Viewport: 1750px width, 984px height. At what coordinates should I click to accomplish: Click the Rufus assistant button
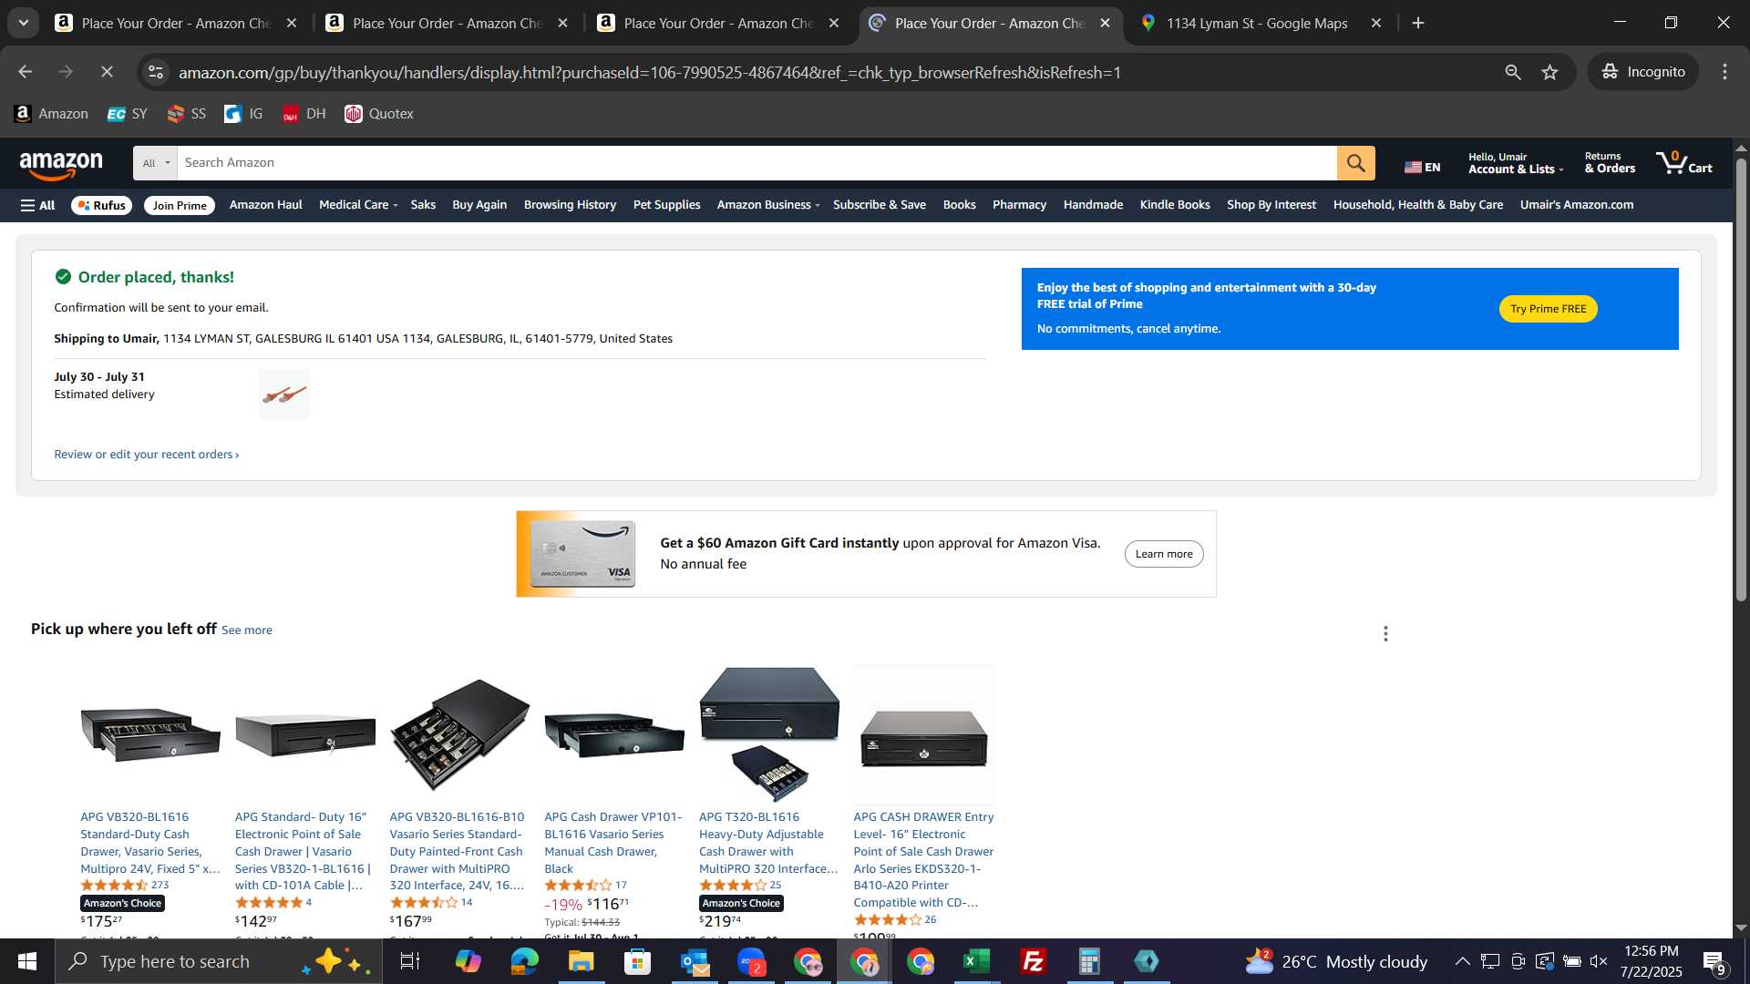click(101, 206)
